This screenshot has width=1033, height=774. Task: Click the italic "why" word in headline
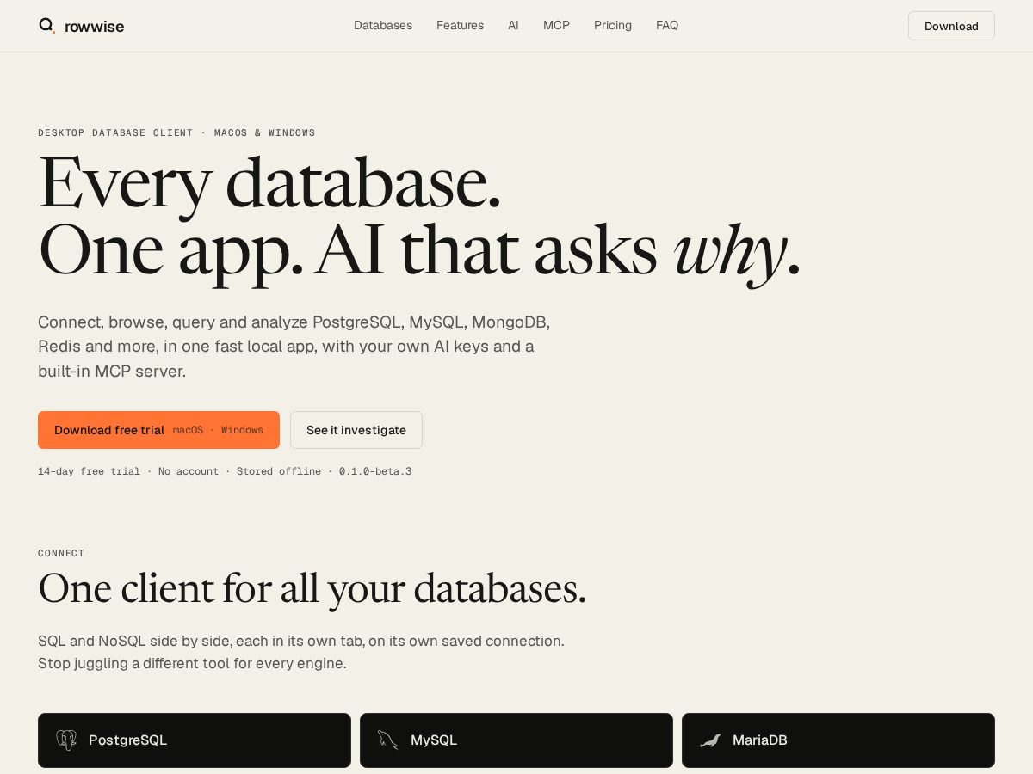click(x=729, y=252)
